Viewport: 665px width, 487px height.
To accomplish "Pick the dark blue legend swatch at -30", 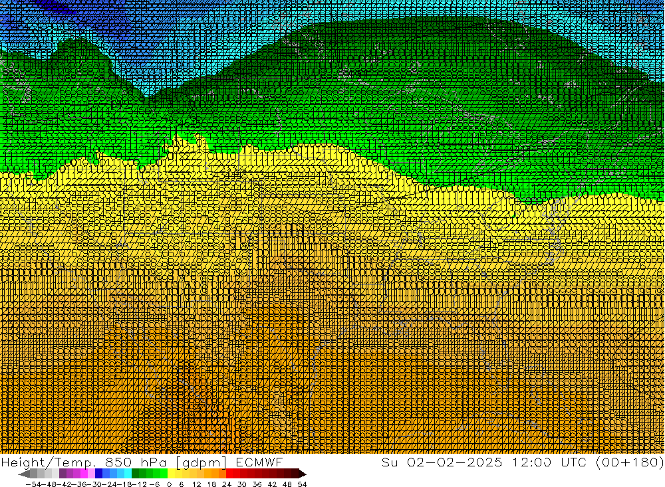I will tap(99, 474).
